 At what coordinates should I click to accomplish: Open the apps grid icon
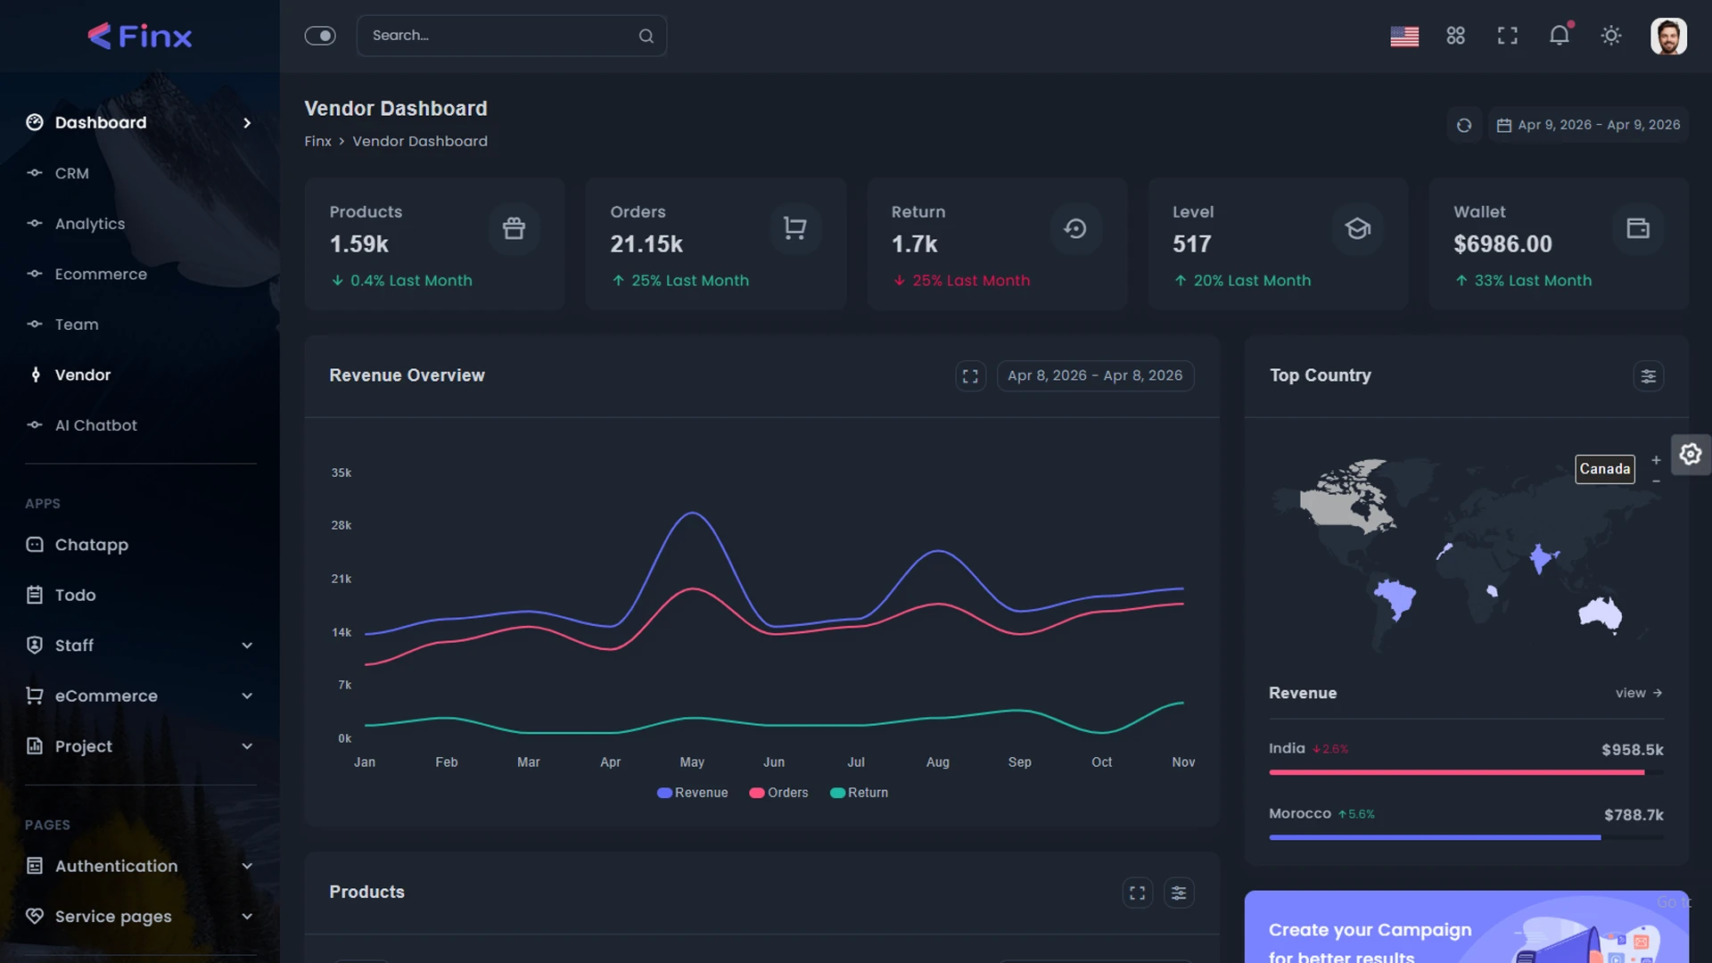coord(1456,36)
